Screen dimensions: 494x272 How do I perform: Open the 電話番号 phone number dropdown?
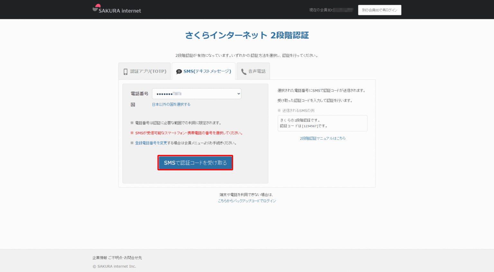(x=197, y=94)
